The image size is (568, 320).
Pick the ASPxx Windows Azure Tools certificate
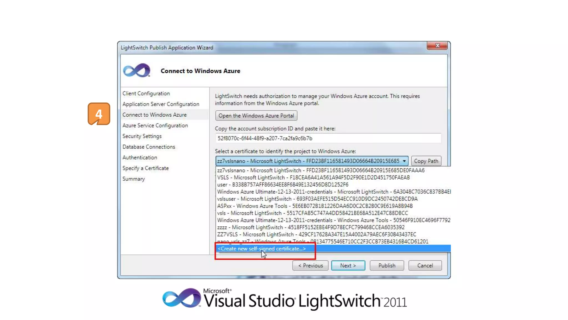pyautogui.click(x=315, y=206)
